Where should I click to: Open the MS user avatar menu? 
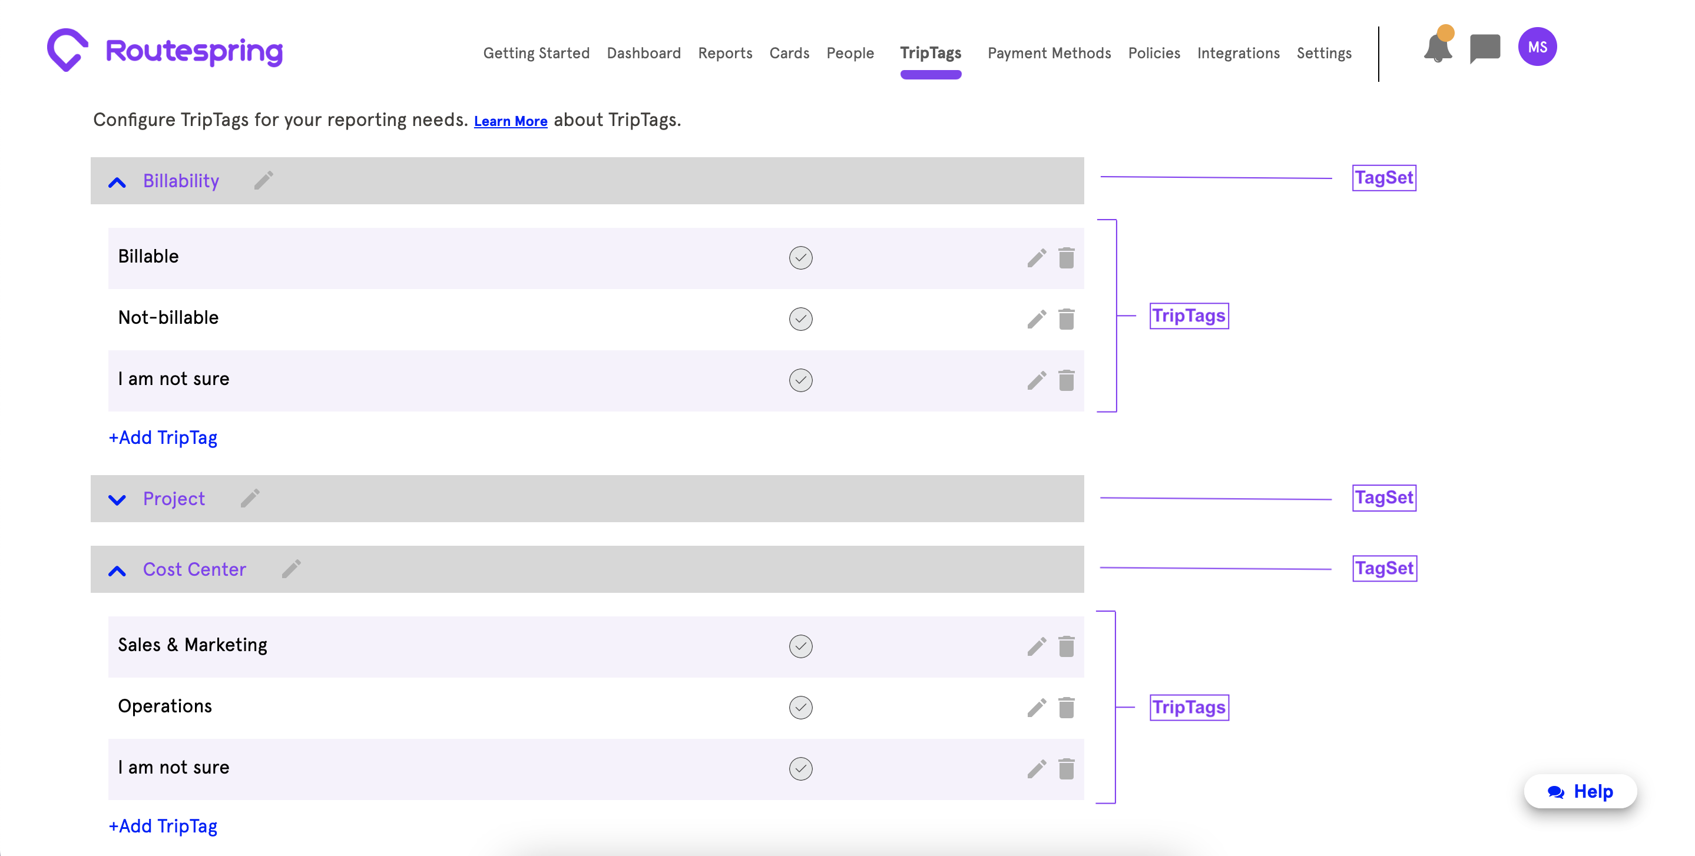point(1537,47)
